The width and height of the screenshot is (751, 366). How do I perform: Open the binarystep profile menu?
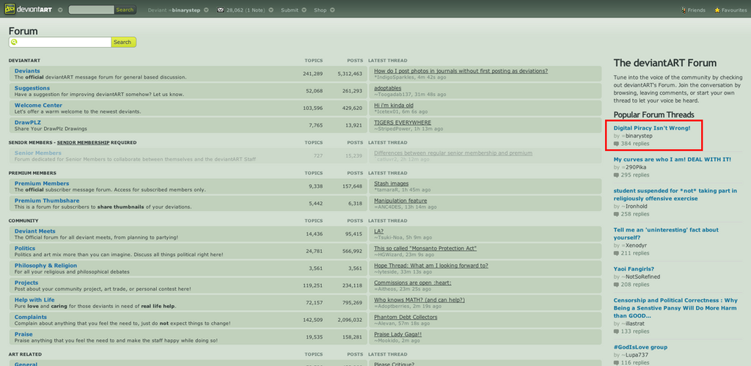(175, 10)
